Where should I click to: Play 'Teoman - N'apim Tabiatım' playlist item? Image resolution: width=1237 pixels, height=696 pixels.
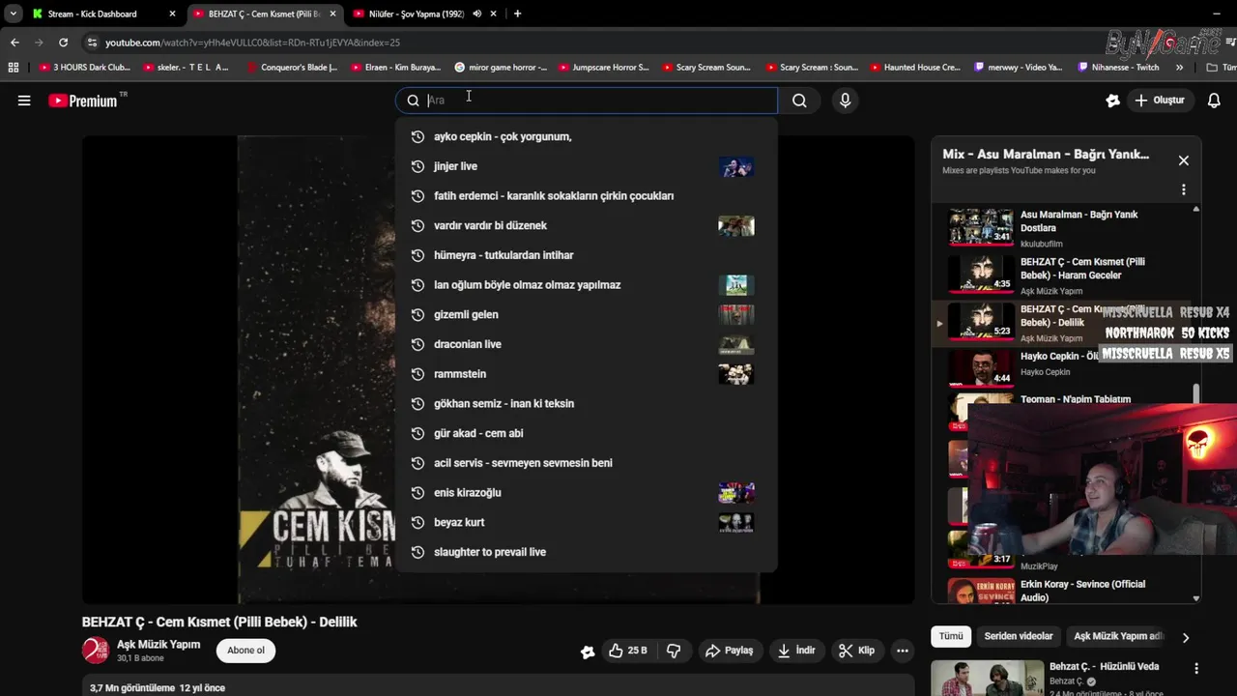pyautogui.click(x=1076, y=399)
